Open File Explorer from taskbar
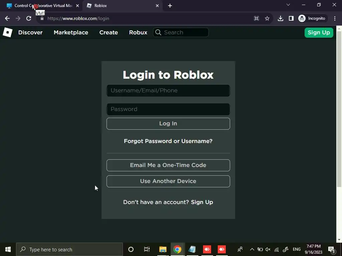Image resolution: width=342 pixels, height=256 pixels. [x=163, y=249]
